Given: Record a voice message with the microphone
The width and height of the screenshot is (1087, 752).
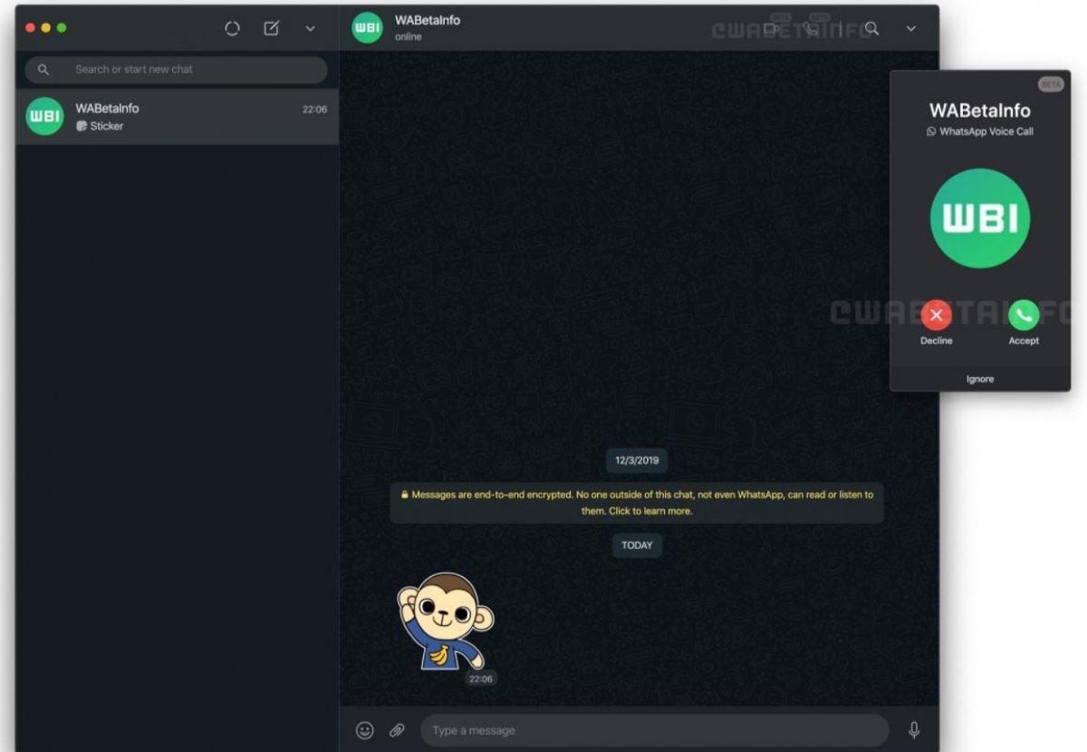Looking at the screenshot, I should pos(915,729).
